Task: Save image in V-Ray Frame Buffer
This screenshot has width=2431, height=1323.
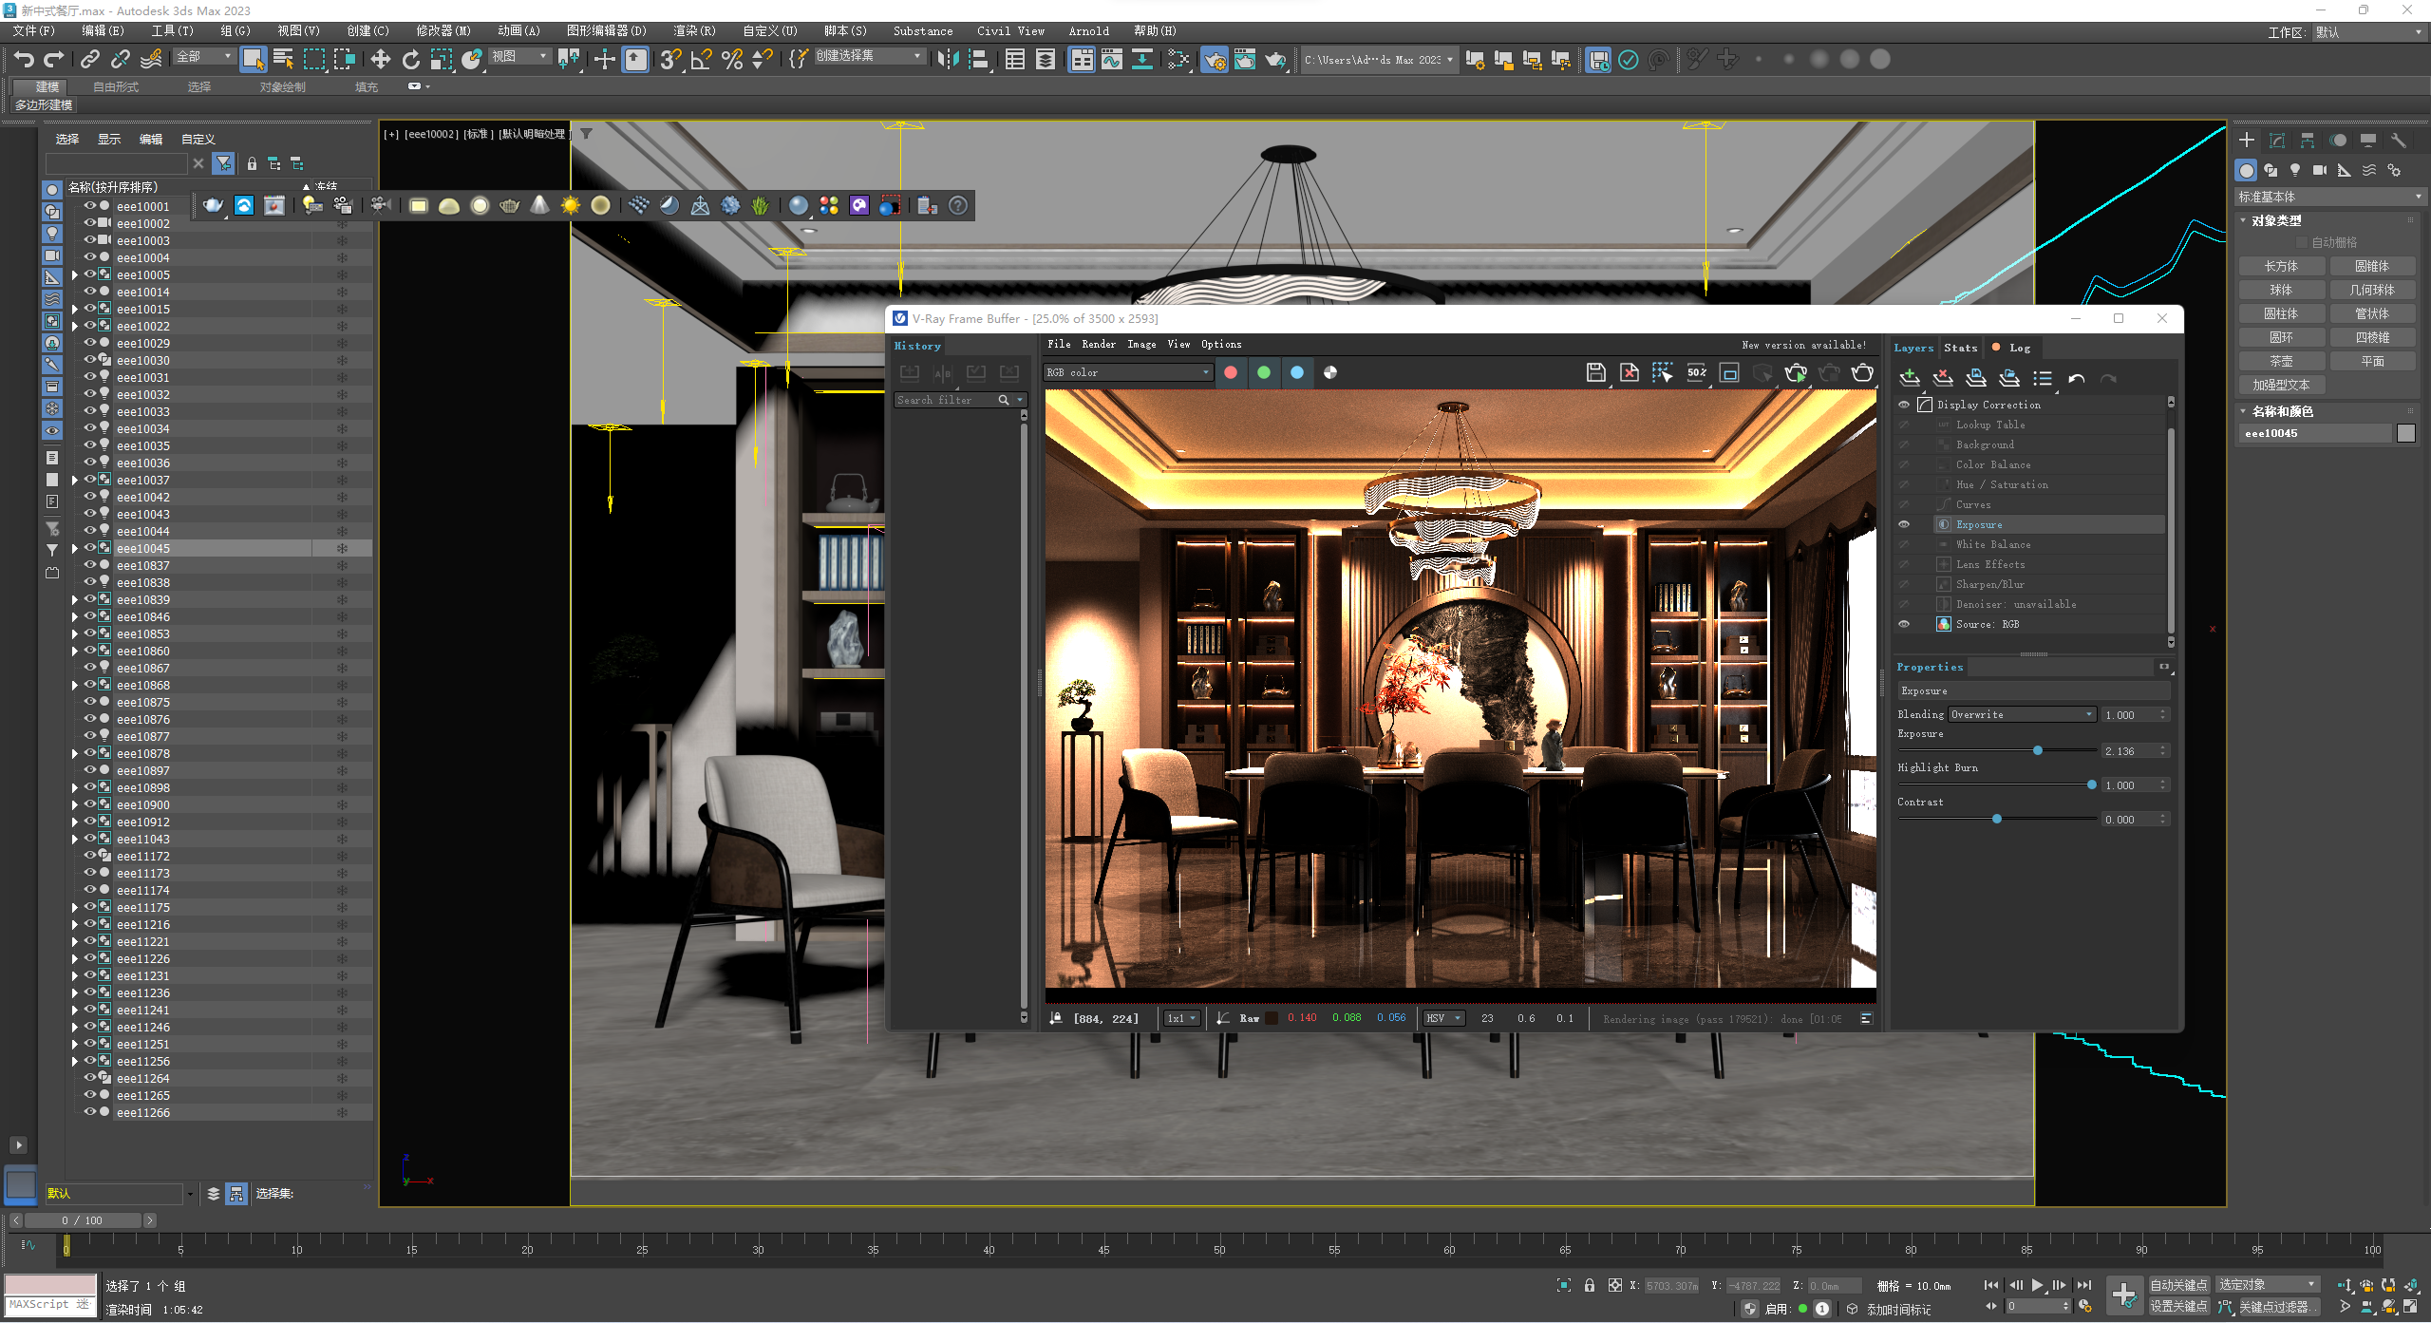Action: coord(1595,373)
